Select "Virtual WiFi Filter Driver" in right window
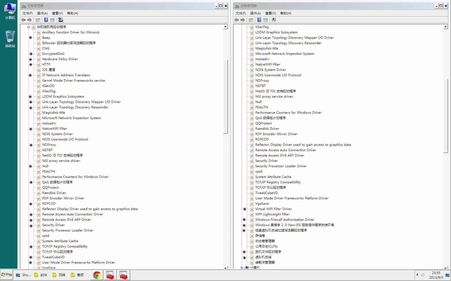This screenshot has width=451, height=281. [273, 209]
